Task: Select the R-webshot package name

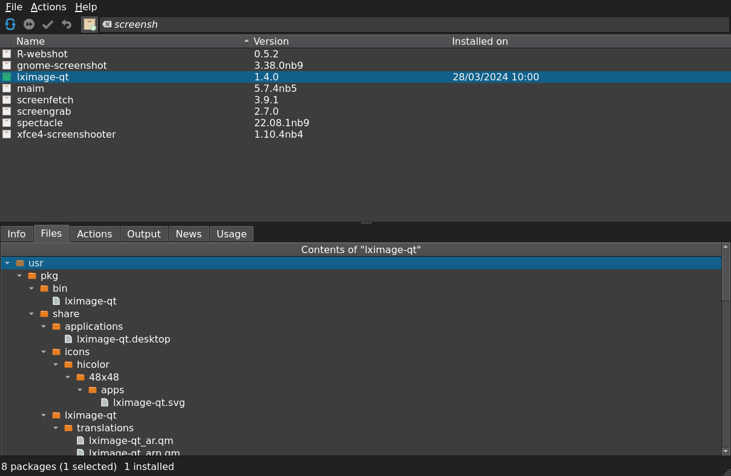Action: click(42, 54)
